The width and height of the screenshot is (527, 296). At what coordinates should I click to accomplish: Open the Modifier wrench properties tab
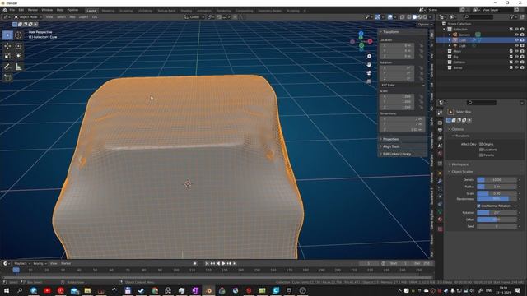click(x=440, y=181)
